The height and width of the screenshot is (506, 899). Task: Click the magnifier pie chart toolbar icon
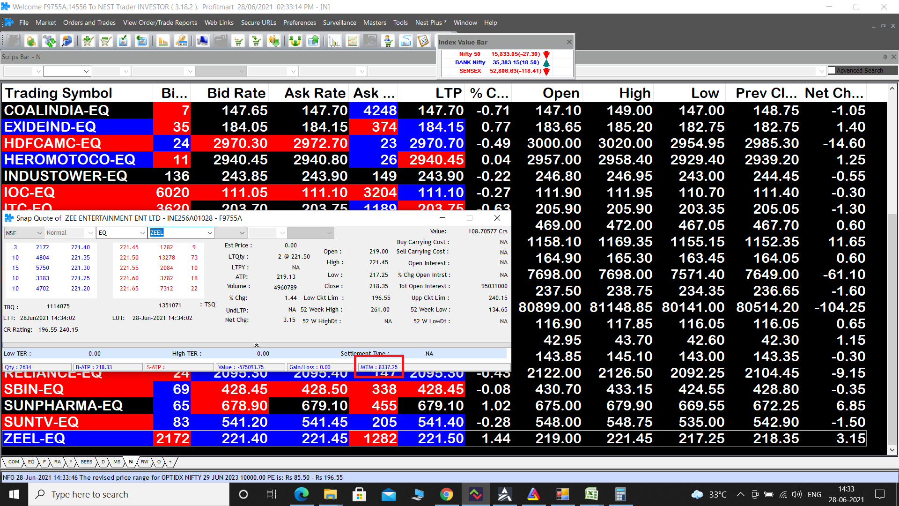[x=67, y=41]
